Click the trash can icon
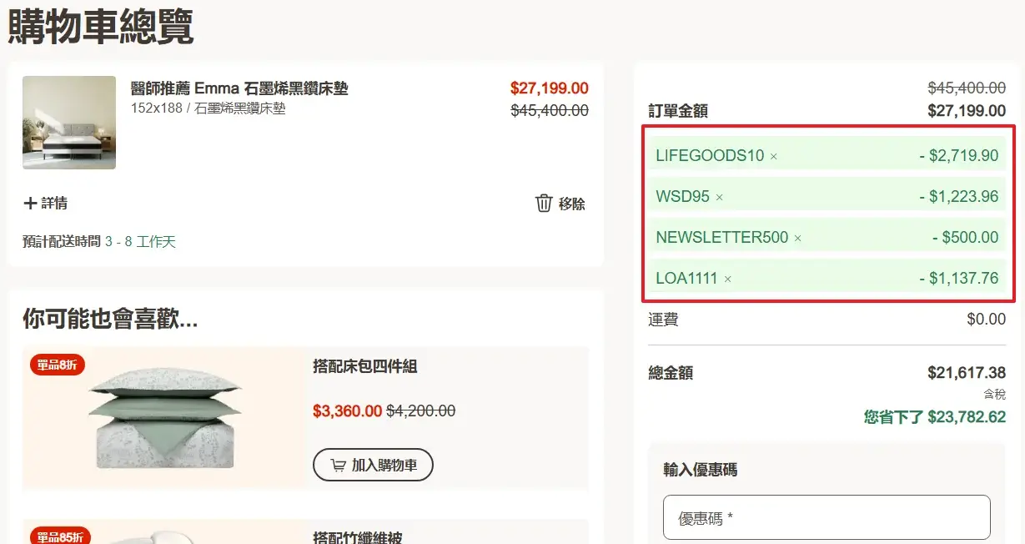 point(544,204)
